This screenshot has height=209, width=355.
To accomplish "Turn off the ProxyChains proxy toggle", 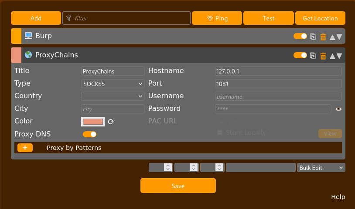I will click(x=300, y=55).
